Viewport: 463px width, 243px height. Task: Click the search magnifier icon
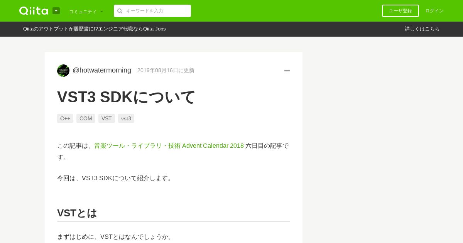tap(120, 11)
